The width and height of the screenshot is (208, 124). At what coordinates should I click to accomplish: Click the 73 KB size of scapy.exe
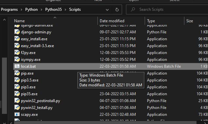pos(203,115)
